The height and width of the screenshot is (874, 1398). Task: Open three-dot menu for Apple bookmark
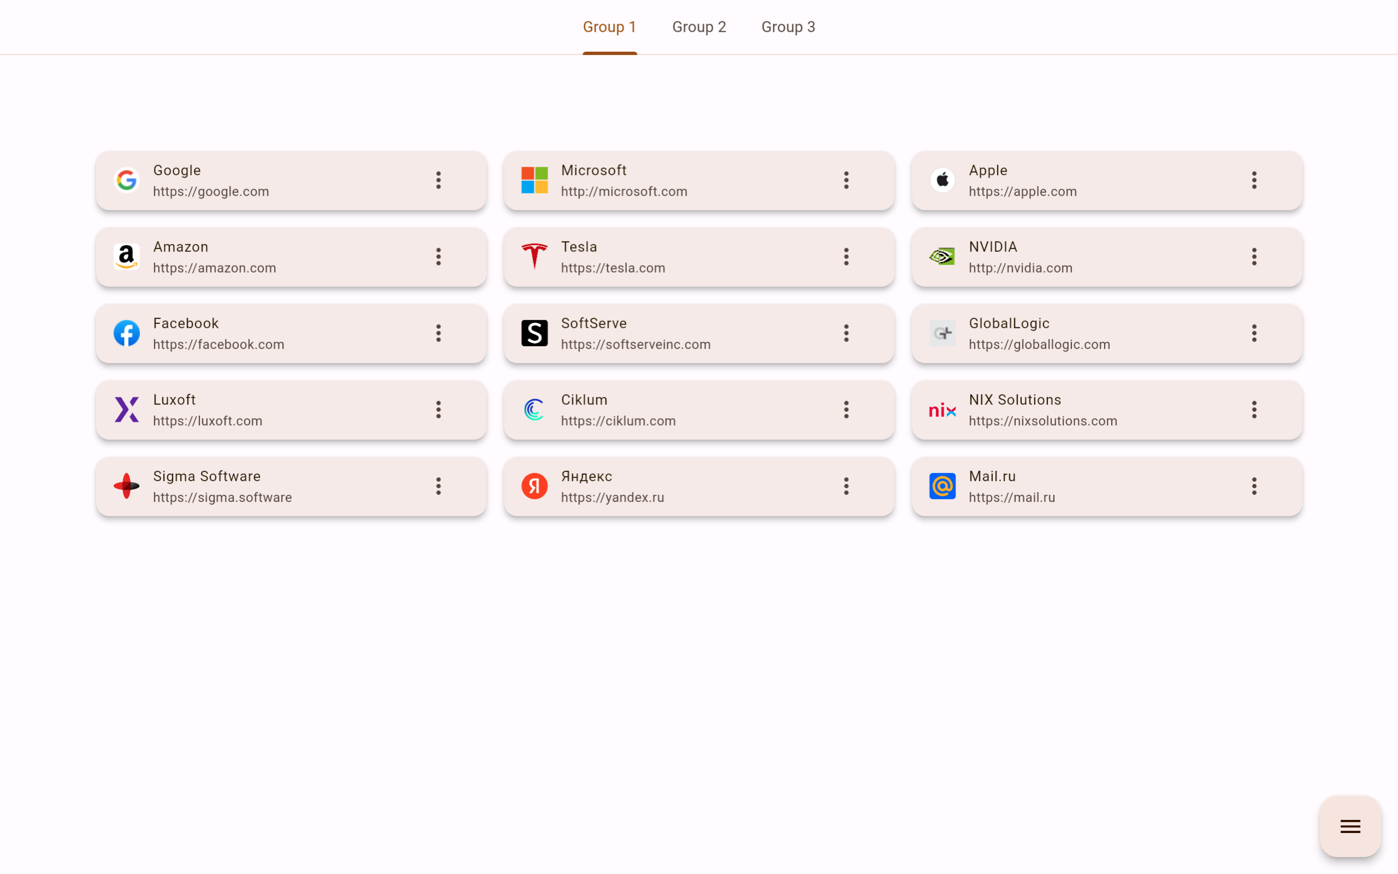click(1254, 180)
